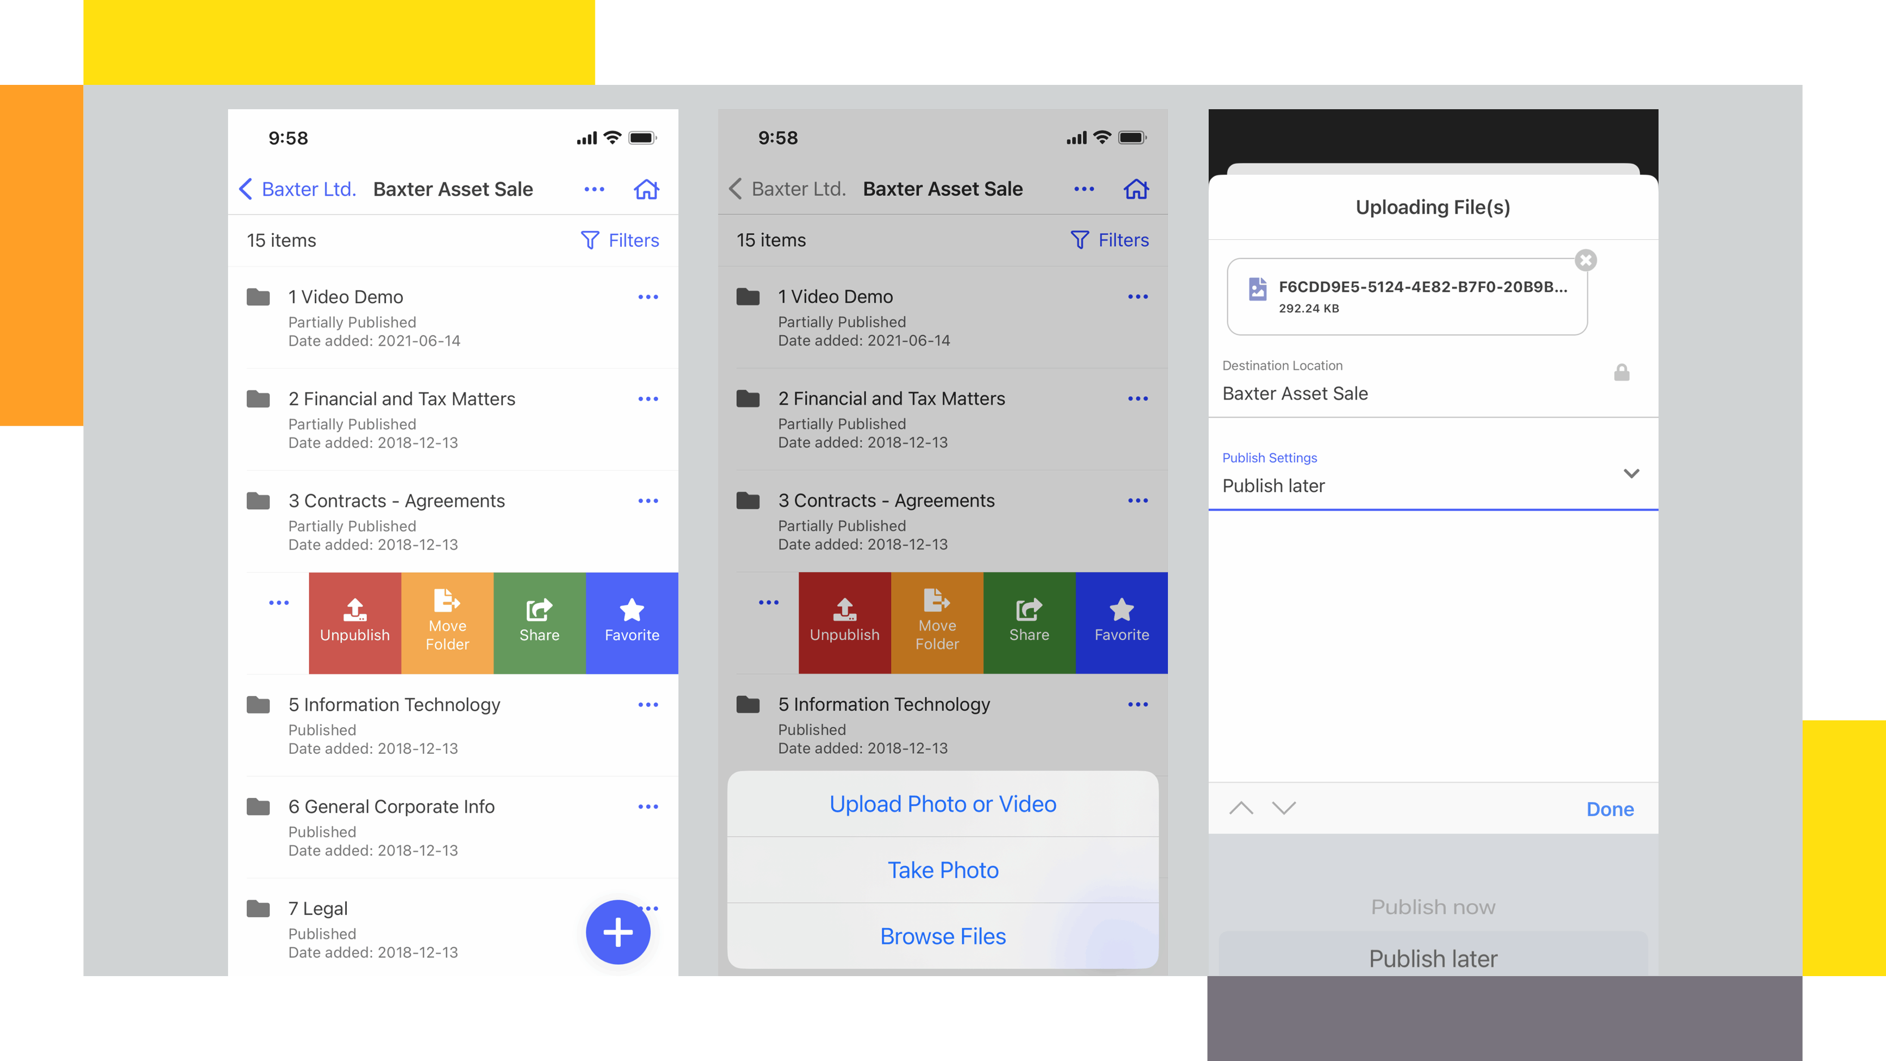Select Publish later from publish options
Viewport: 1886px width, 1061px height.
coord(1434,957)
